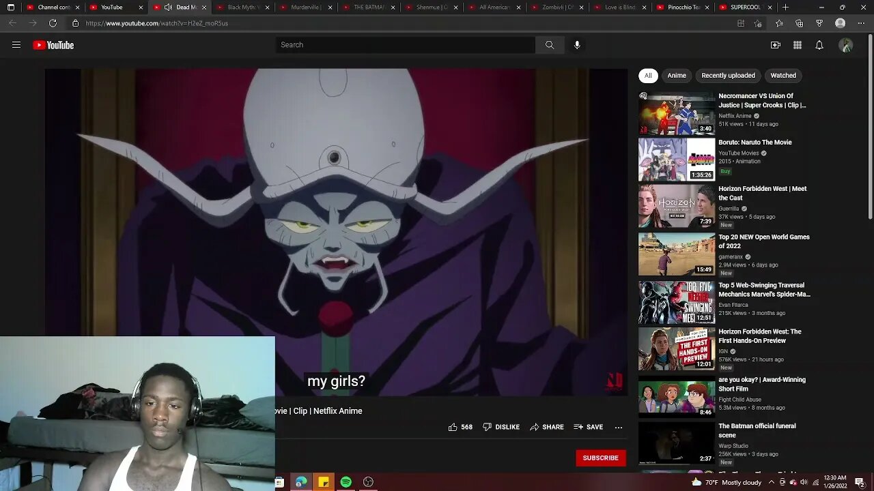Open browser tab actions menu icon
The width and height of the screenshot is (874, 491).
10,8
